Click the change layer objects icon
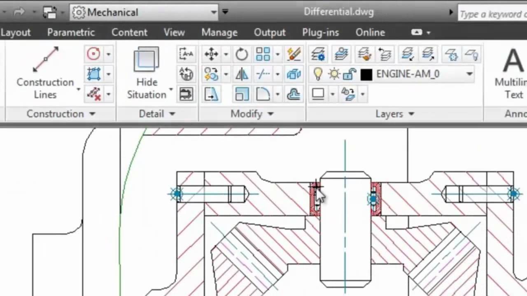The height and width of the screenshot is (296, 527). [348, 94]
